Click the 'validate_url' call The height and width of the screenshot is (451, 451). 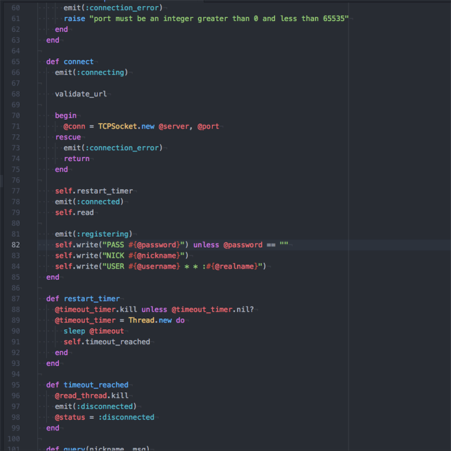pyautogui.click(x=81, y=94)
